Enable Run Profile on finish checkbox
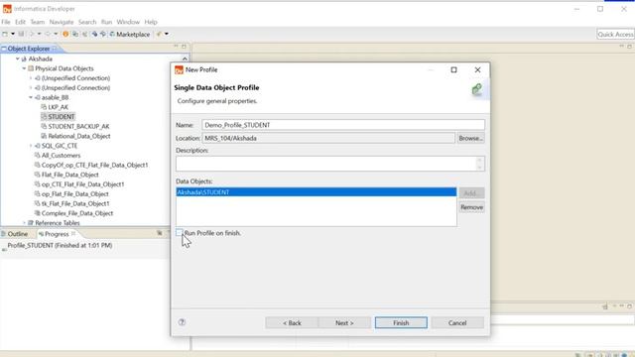 (x=179, y=233)
